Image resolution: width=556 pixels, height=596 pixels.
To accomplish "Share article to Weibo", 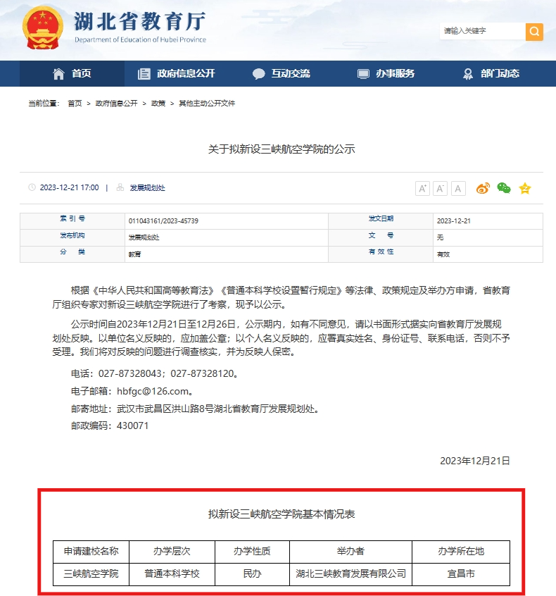I will (x=483, y=188).
